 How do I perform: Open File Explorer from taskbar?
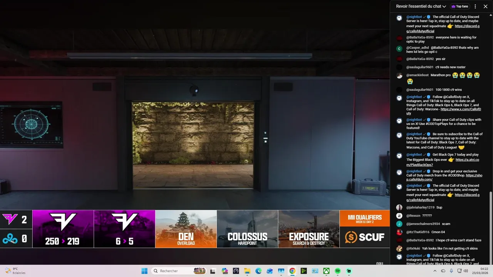click(x=247, y=271)
